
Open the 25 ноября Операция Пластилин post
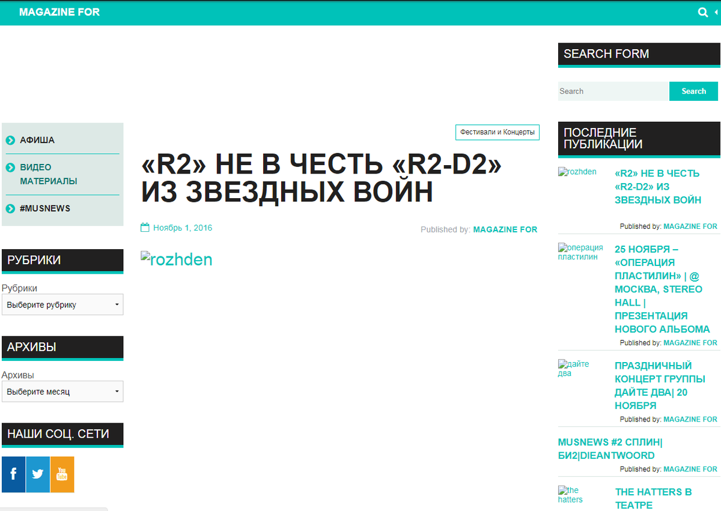coord(662,289)
